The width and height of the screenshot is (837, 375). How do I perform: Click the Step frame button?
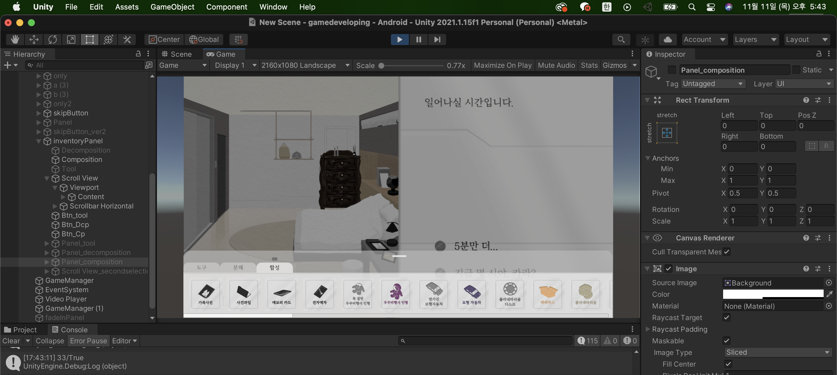click(437, 39)
